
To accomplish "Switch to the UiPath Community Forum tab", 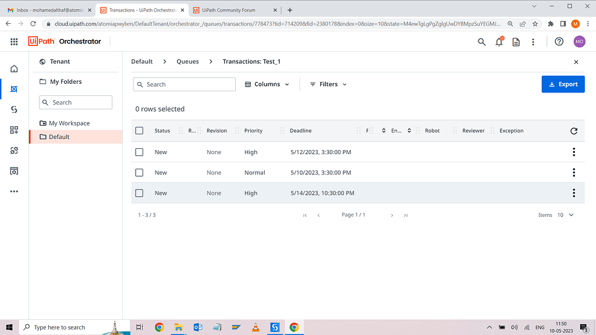I will point(230,10).
